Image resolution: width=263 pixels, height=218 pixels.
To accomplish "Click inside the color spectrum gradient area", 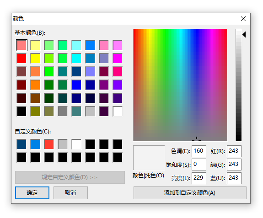I will pos(180,85).
